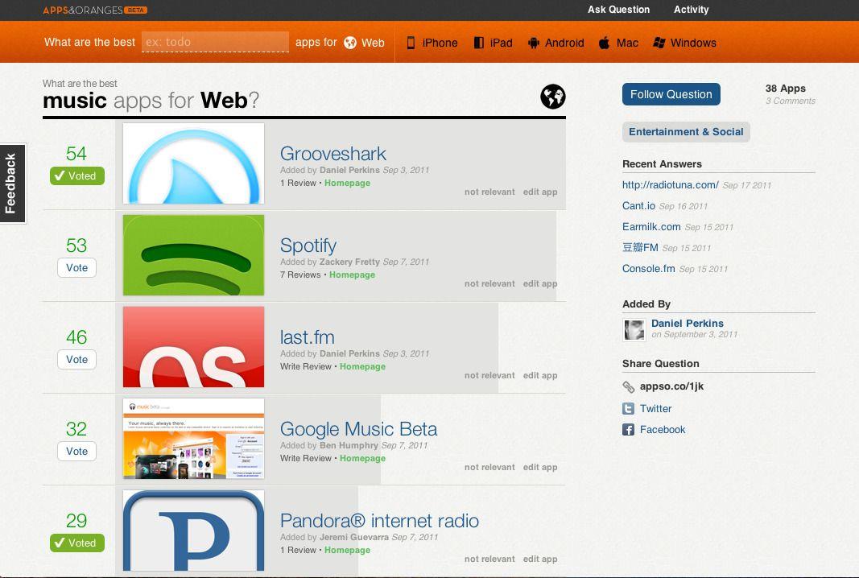Screen dimensions: 859x578
Task: Open the Earmilk.com recent answer
Action: point(651,227)
